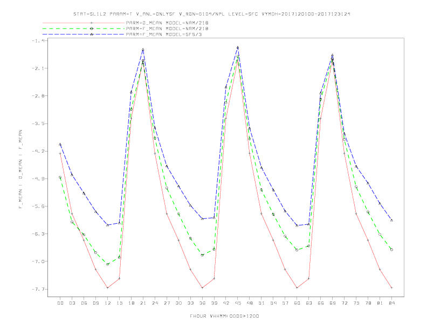The height and width of the screenshot is (330, 427).
Task: Select legend entry PARM=O_MEAN MODEL=NAM/218
Action: tap(167, 23)
